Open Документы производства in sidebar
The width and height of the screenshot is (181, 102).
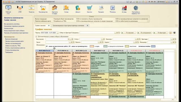[x=14, y=18]
